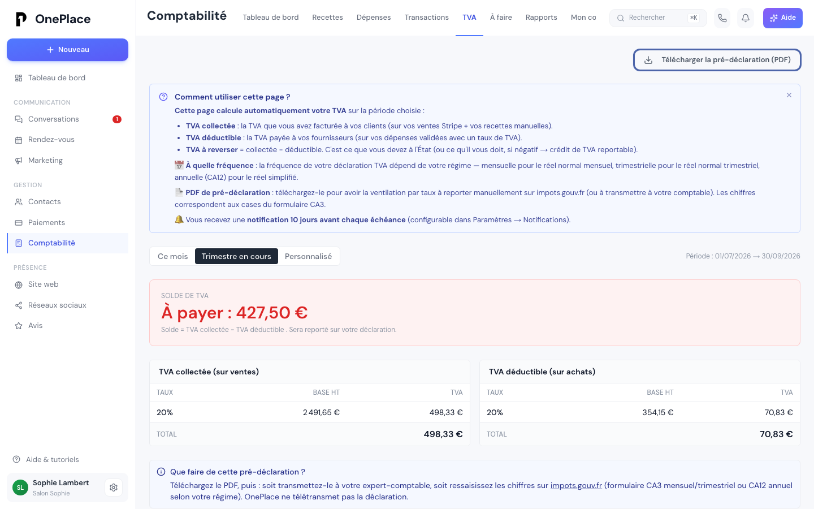This screenshot has width=814, height=509.
Task: Click the Site web globe icon
Action: coord(19,284)
